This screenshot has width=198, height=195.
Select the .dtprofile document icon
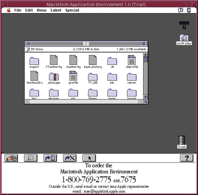[132, 60]
